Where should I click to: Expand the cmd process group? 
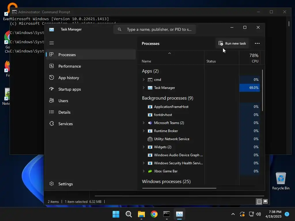pyautogui.click(x=143, y=80)
